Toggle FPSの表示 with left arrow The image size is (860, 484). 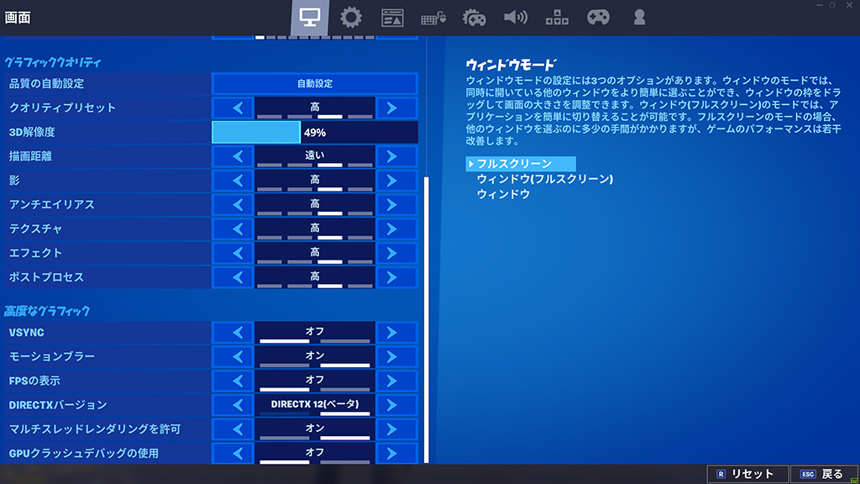233,381
